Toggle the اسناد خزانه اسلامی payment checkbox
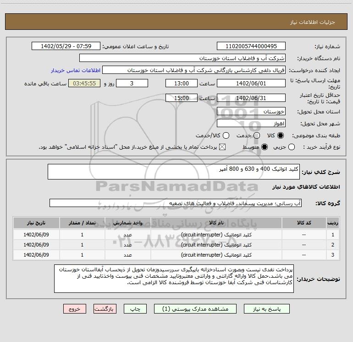353x342 pixels. 222,147
